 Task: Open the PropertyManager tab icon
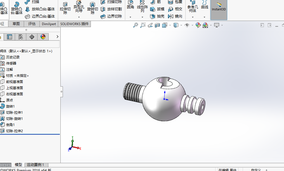click(10, 37)
